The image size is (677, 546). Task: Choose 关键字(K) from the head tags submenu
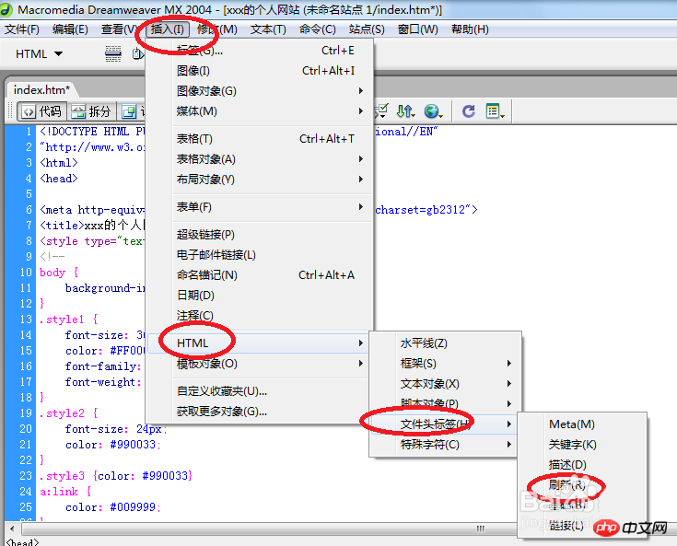coord(582,445)
